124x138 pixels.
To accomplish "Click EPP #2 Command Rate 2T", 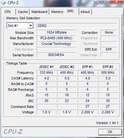I will tap(108, 106).
